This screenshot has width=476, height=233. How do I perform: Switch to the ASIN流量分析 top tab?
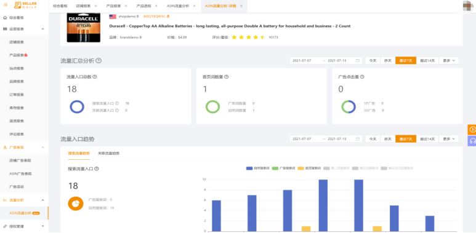coord(177,6)
